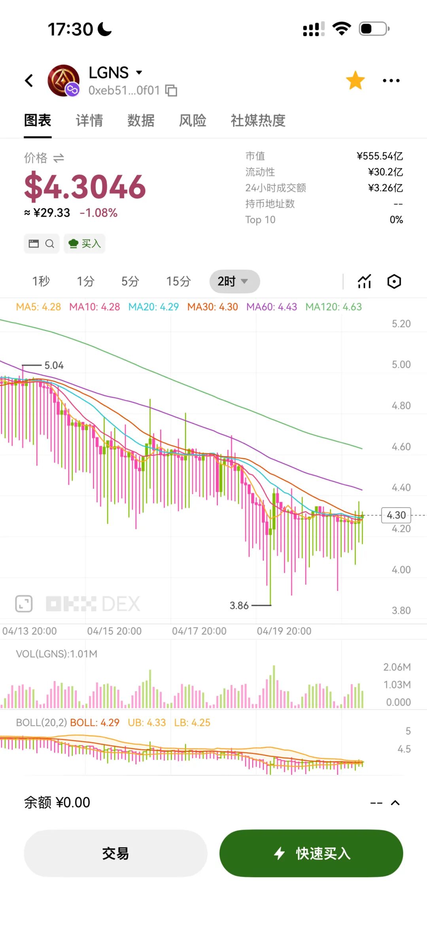This screenshot has height=927, width=427.
Task: Tap the green 快速买入 button
Action: 311,853
